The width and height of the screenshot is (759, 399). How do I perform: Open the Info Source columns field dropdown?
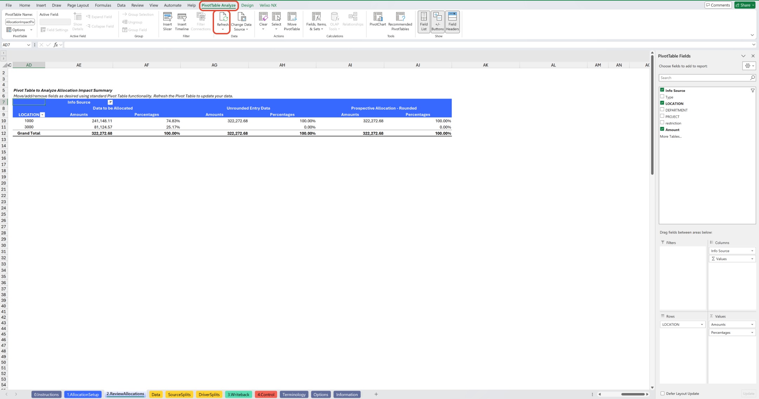752,251
